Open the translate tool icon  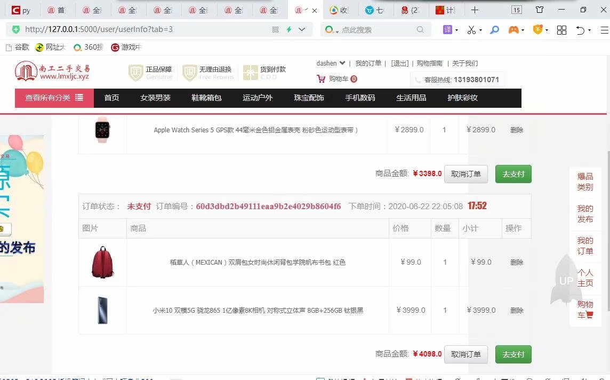point(448,29)
